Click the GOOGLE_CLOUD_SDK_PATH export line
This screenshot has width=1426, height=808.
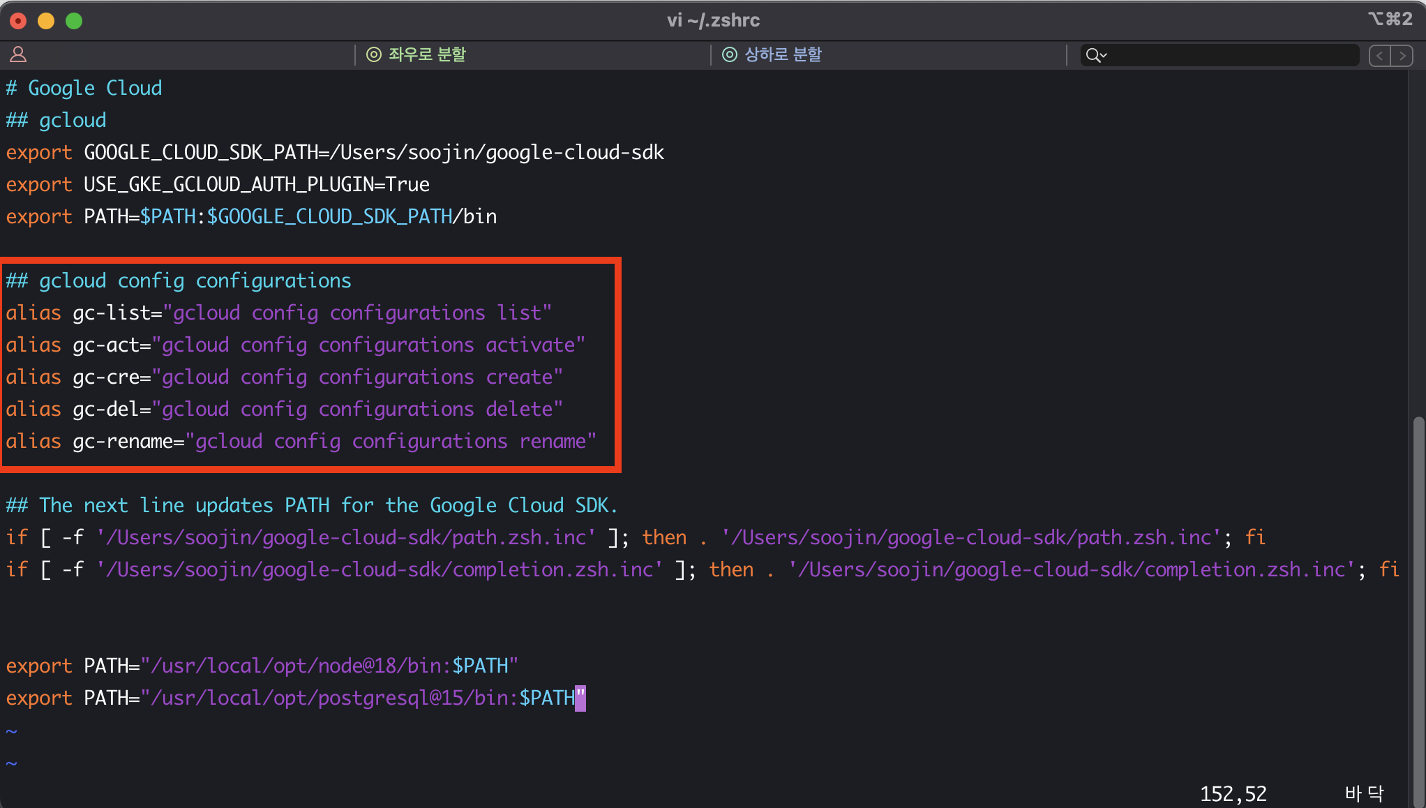(335, 152)
